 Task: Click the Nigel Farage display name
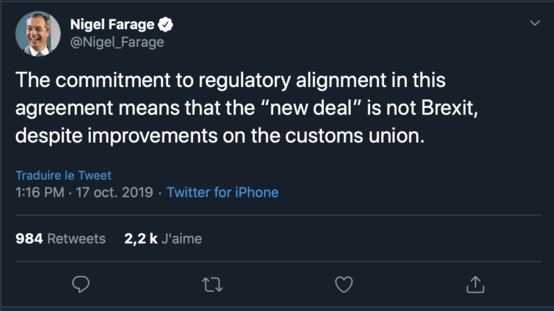pyautogui.click(x=112, y=24)
